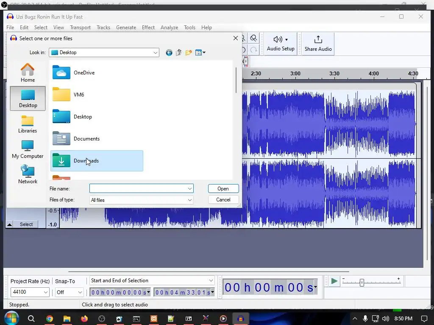Go up one folder level in dialog

[x=178, y=52]
